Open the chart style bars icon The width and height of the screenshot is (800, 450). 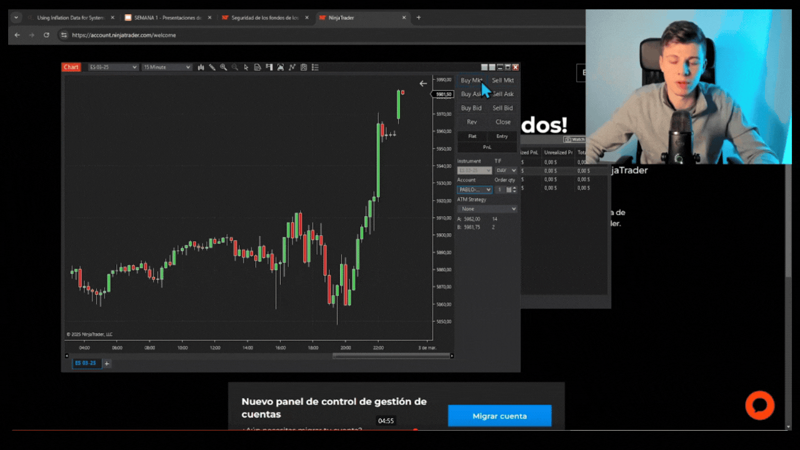tap(201, 67)
